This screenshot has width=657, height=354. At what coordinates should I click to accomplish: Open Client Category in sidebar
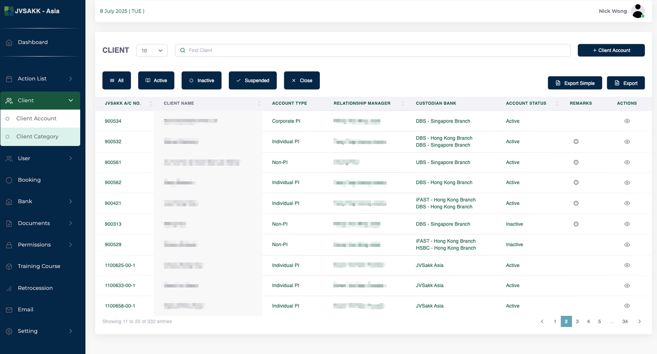[x=37, y=137]
